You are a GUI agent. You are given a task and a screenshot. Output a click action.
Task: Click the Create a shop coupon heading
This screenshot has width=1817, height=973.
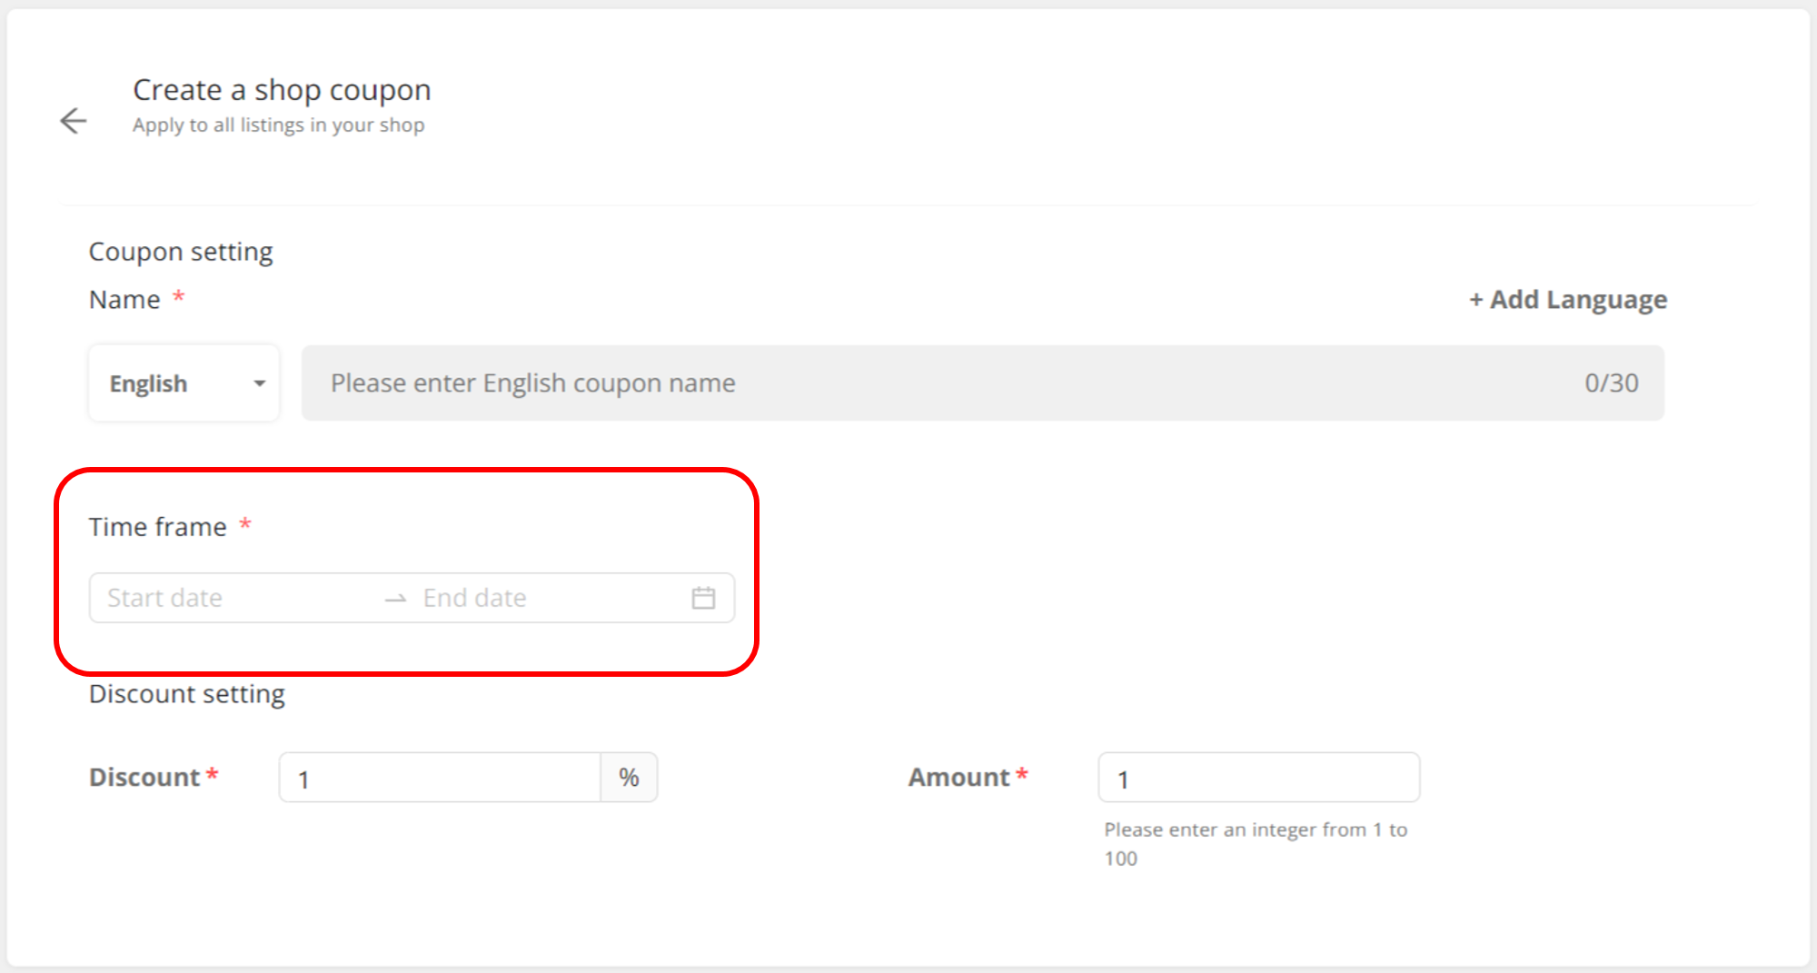click(282, 90)
